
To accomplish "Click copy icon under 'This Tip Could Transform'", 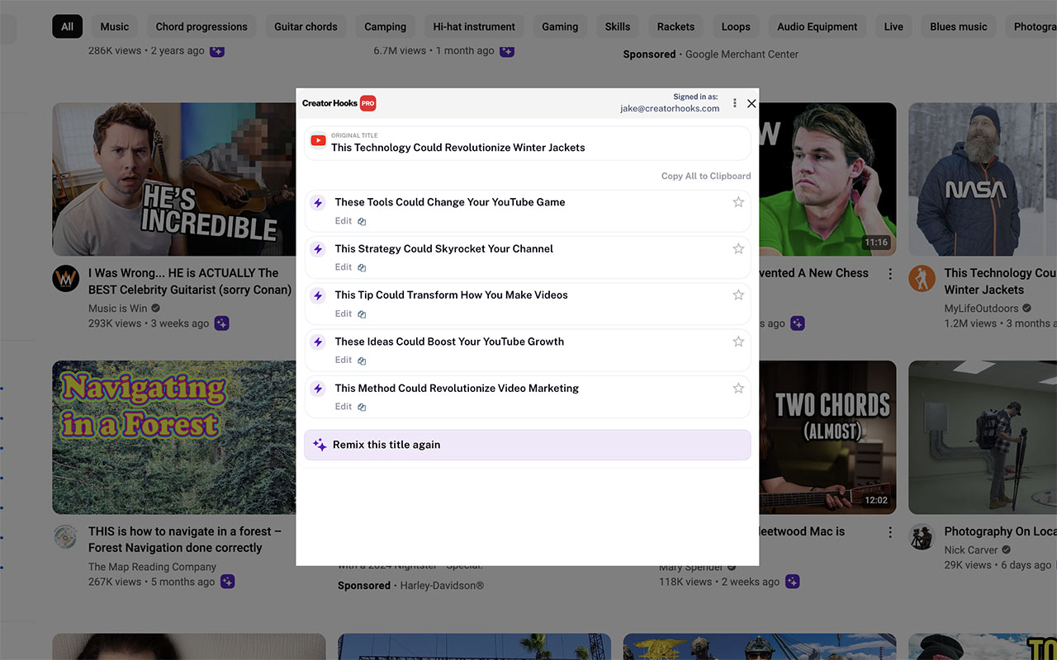I will [x=362, y=314].
